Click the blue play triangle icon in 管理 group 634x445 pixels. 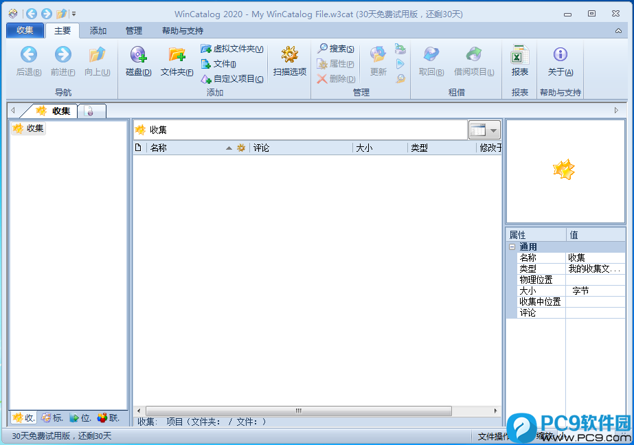click(x=400, y=64)
